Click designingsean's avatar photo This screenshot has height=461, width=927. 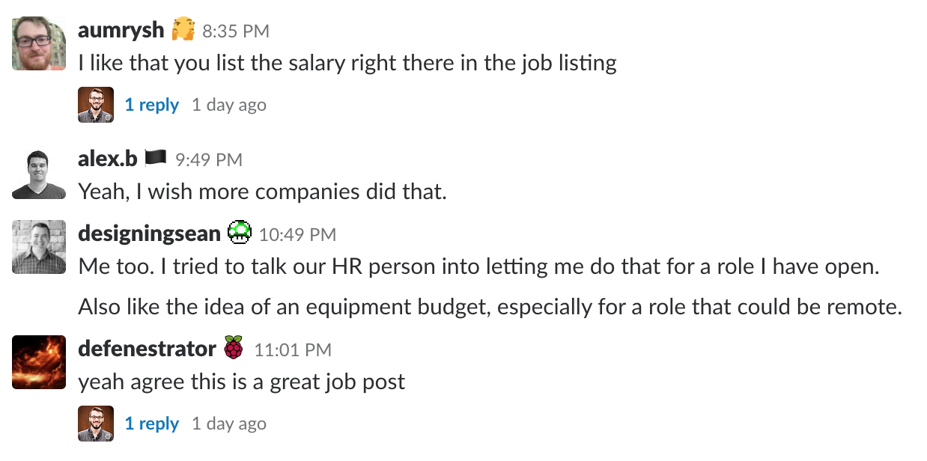click(x=39, y=247)
